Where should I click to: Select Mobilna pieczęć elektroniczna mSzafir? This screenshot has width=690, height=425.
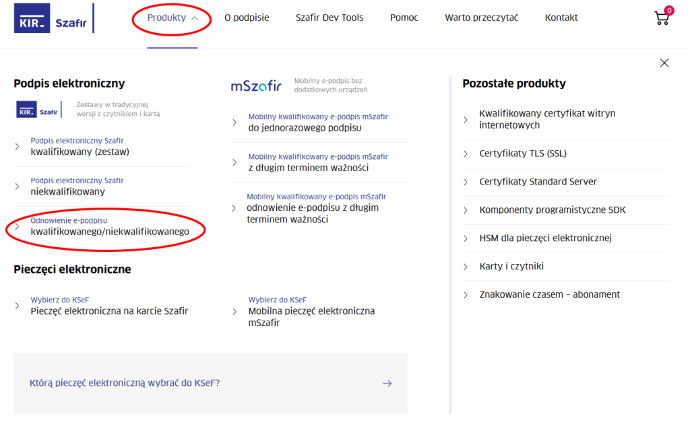coord(311,311)
